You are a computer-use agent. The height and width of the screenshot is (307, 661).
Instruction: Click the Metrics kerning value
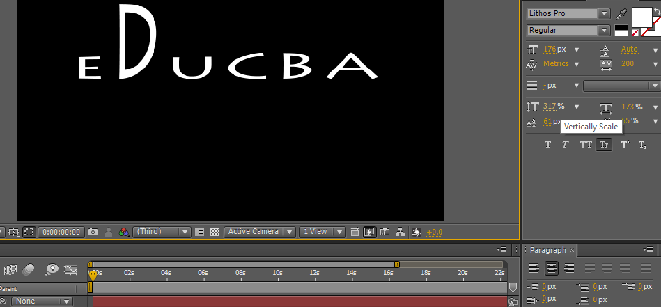click(556, 63)
